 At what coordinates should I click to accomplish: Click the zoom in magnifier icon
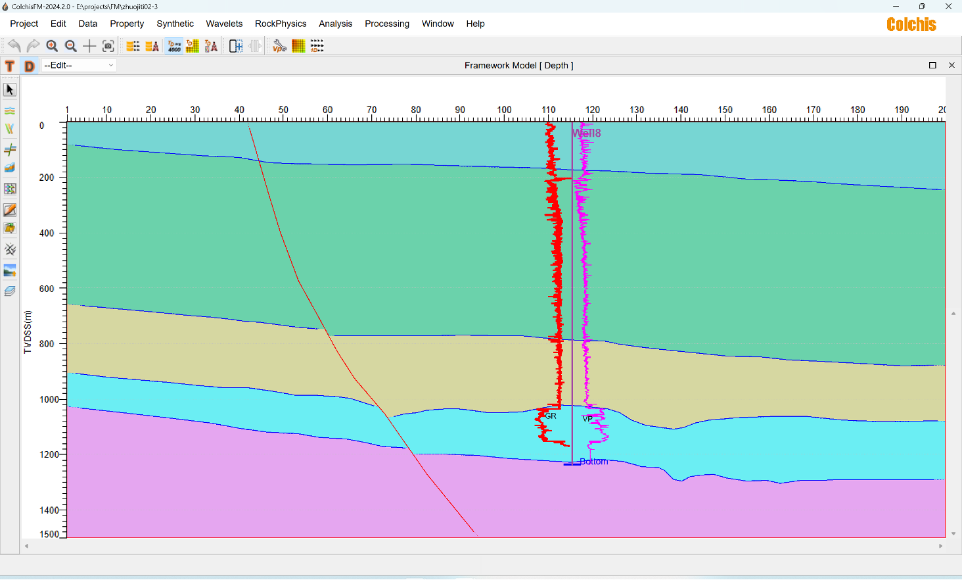pos(52,46)
